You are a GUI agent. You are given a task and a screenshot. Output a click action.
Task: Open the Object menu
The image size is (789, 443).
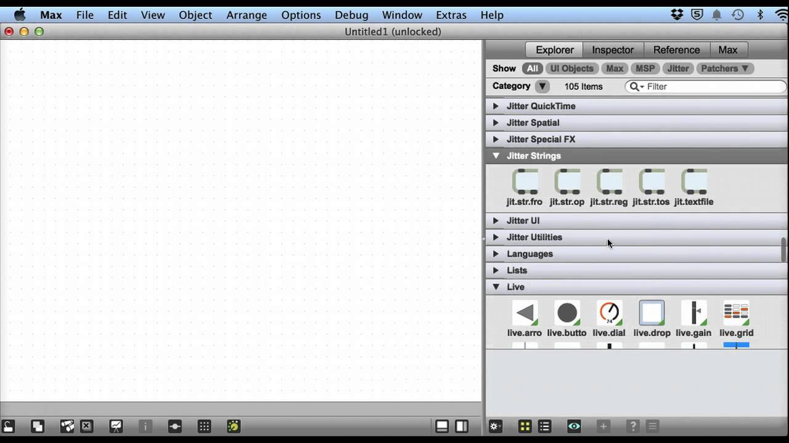195,15
